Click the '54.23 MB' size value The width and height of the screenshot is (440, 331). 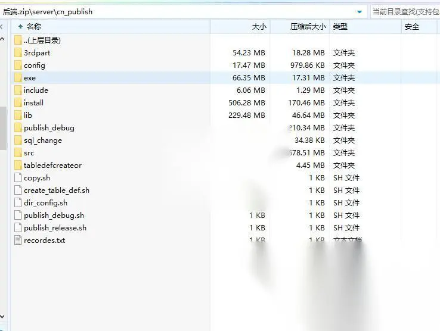coord(249,53)
